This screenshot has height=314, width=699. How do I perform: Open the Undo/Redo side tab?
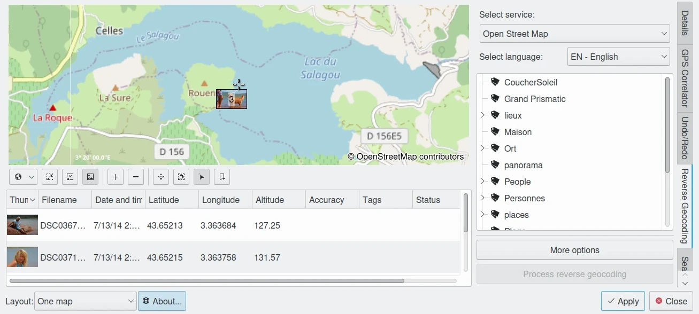pyautogui.click(x=685, y=138)
